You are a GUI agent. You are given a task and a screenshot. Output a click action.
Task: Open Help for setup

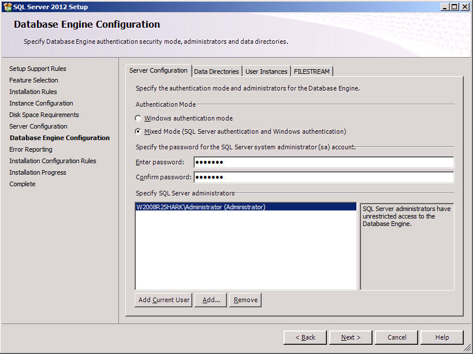click(x=442, y=337)
